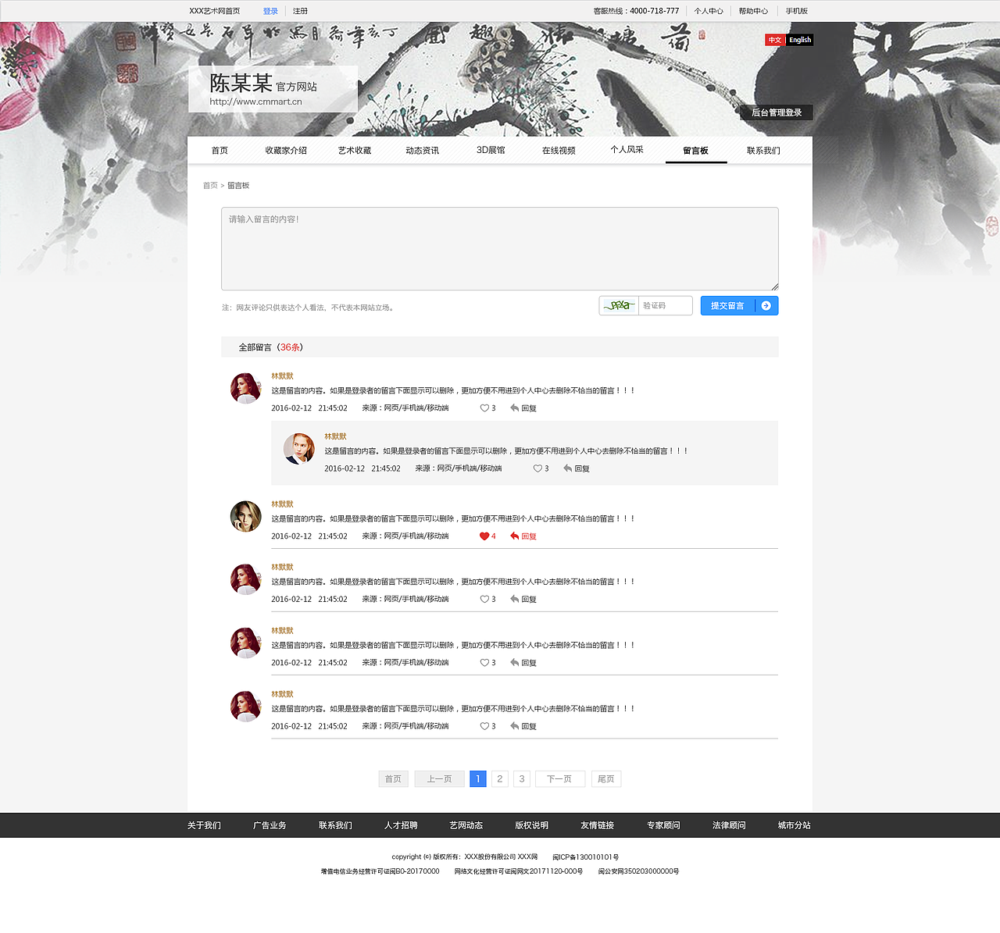1000x933 pixels.
Task: Like the first 林默默 comment heart icon
Action: click(484, 408)
